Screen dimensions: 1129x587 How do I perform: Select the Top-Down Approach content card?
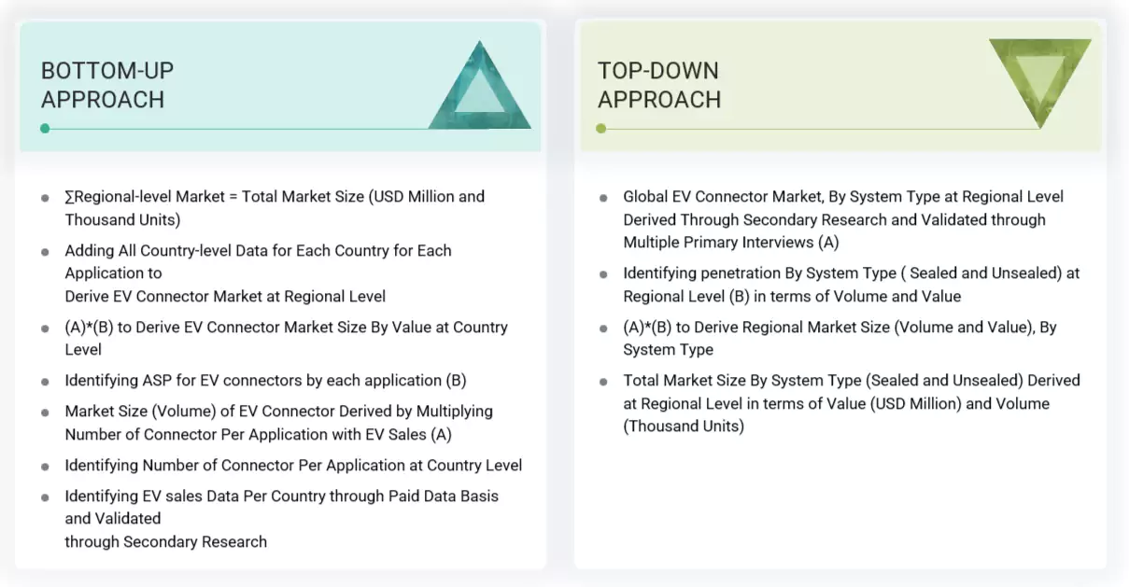click(x=840, y=364)
